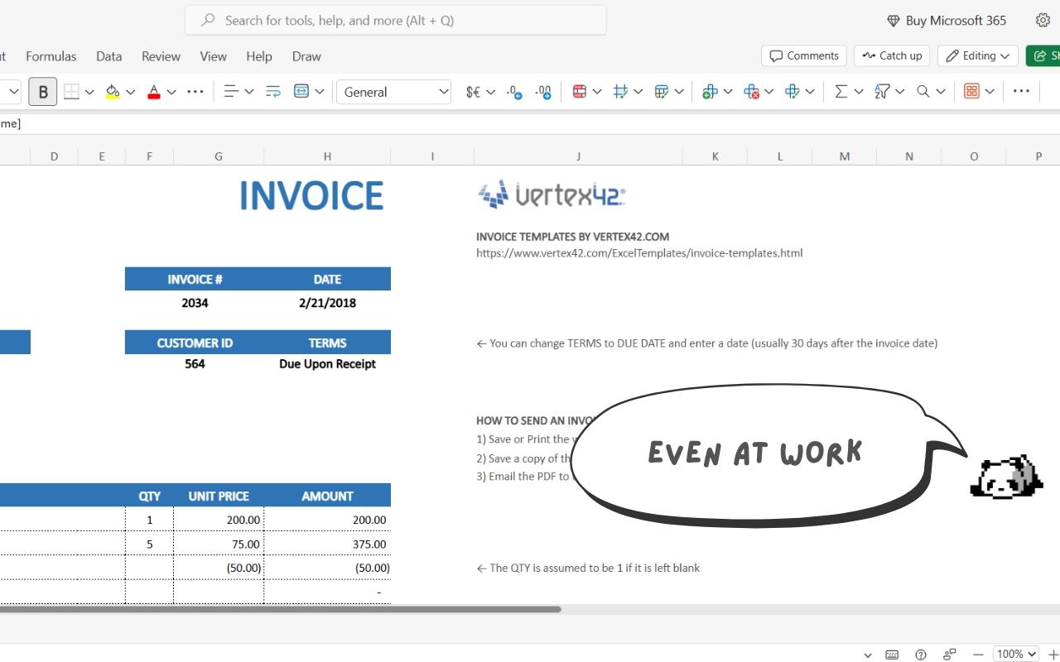Image resolution: width=1060 pixels, height=662 pixels.
Task: Open the Formulas tab
Action: (x=51, y=56)
